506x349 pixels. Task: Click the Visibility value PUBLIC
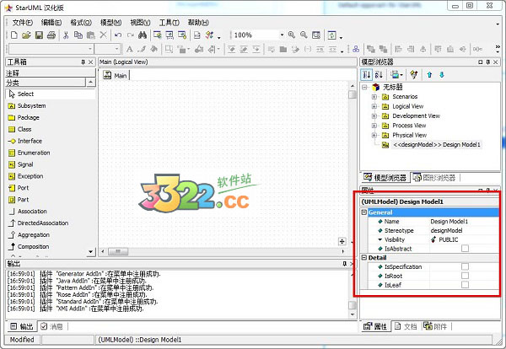449,239
